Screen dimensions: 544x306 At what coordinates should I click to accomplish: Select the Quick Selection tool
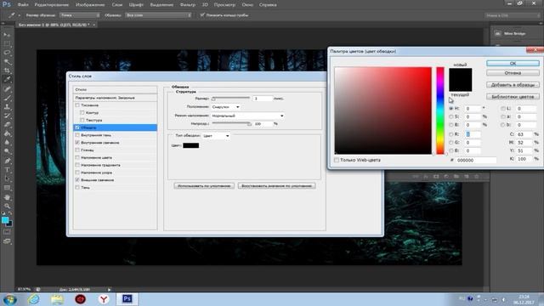7,62
